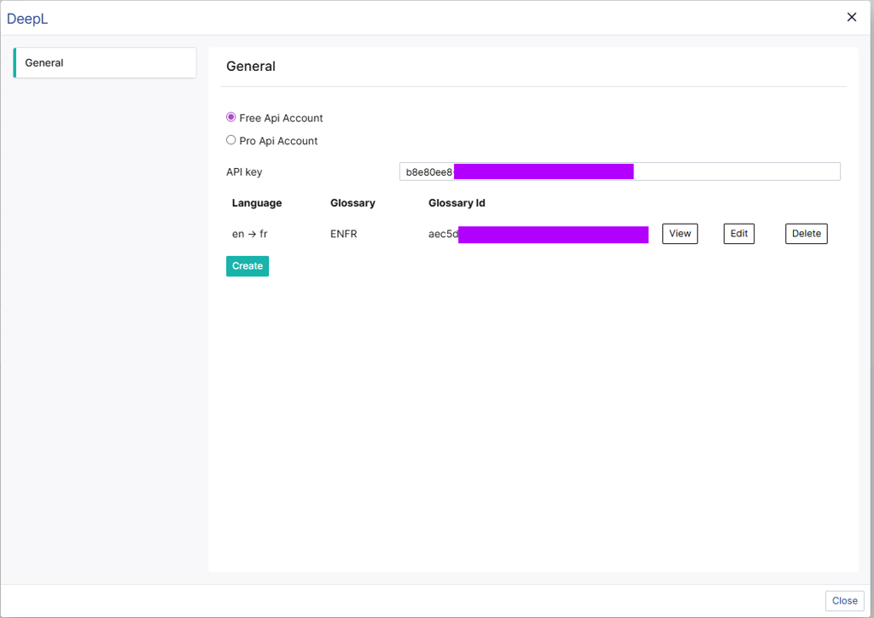Select the en → fr language pair cell
The width and height of the screenshot is (874, 618).
click(x=250, y=234)
